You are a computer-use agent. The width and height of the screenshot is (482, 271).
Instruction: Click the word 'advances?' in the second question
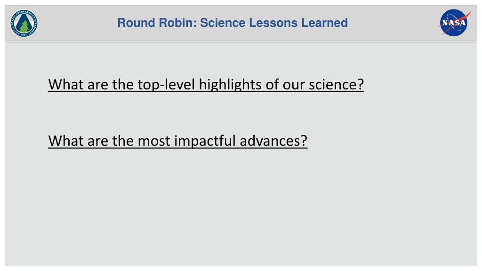click(273, 141)
